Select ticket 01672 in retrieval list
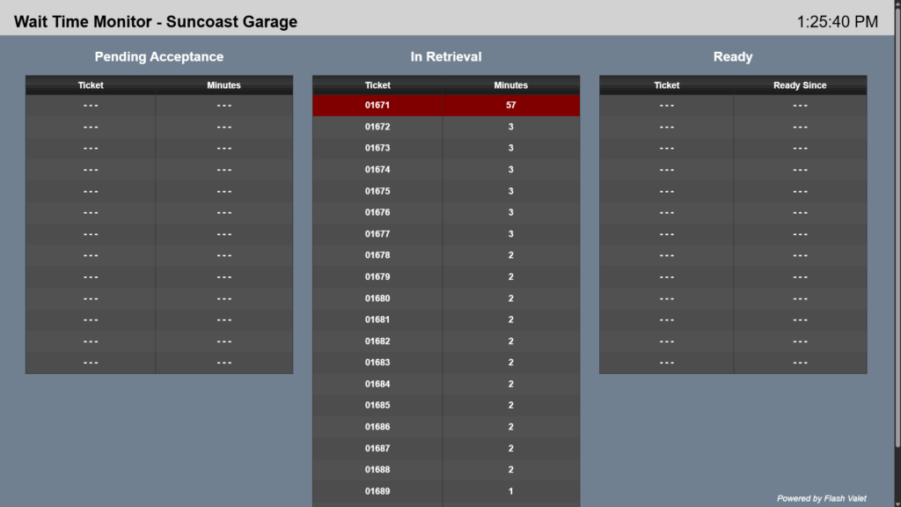Screen dimensions: 901x507 point(377,127)
